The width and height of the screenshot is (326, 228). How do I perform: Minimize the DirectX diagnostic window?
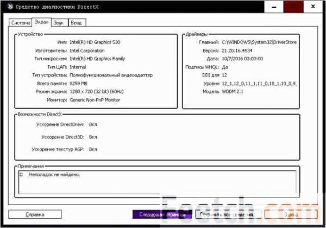[x=274, y=7]
